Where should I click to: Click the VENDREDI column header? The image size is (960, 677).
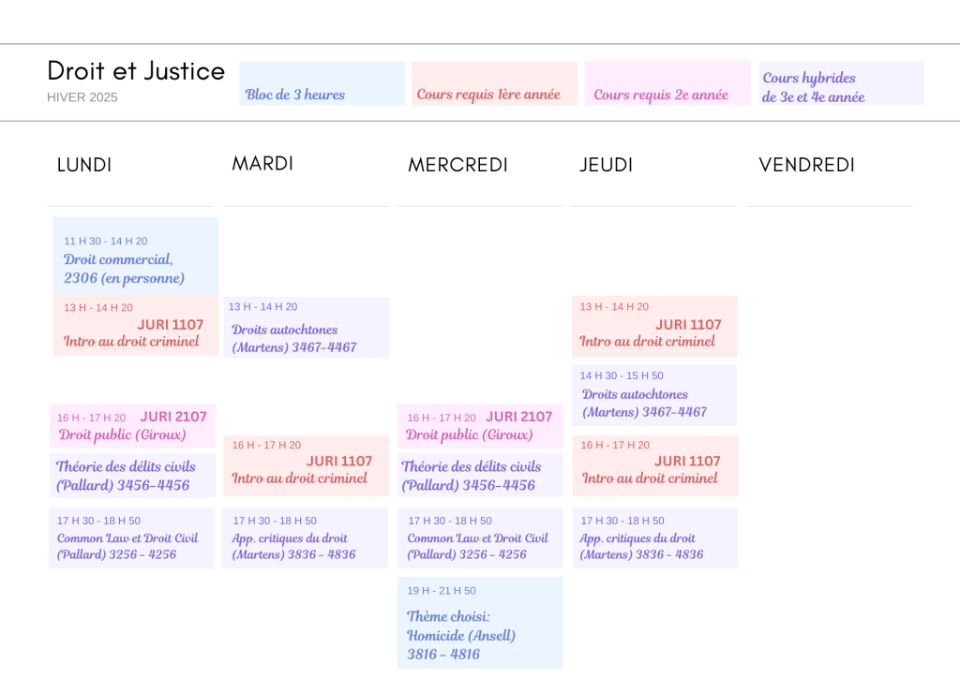coord(806,165)
